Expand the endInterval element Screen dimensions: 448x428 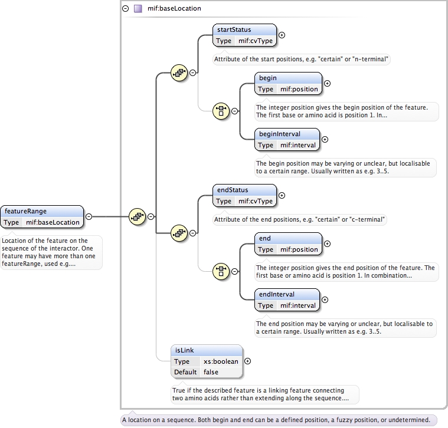(x=325, y=299)
